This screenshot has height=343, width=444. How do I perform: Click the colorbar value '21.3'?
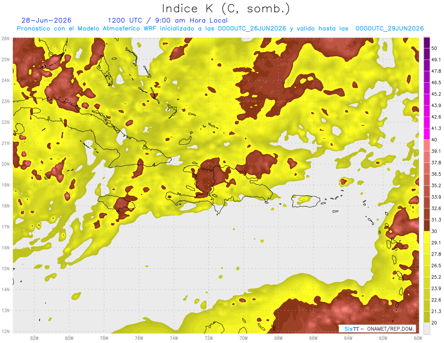[x=436, y=311]
